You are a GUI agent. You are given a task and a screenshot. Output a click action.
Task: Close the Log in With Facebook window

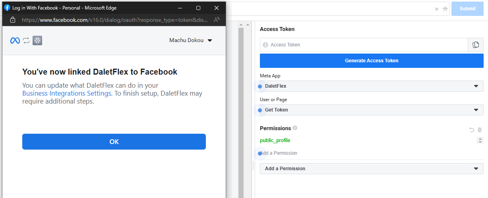tap(217, 8)
